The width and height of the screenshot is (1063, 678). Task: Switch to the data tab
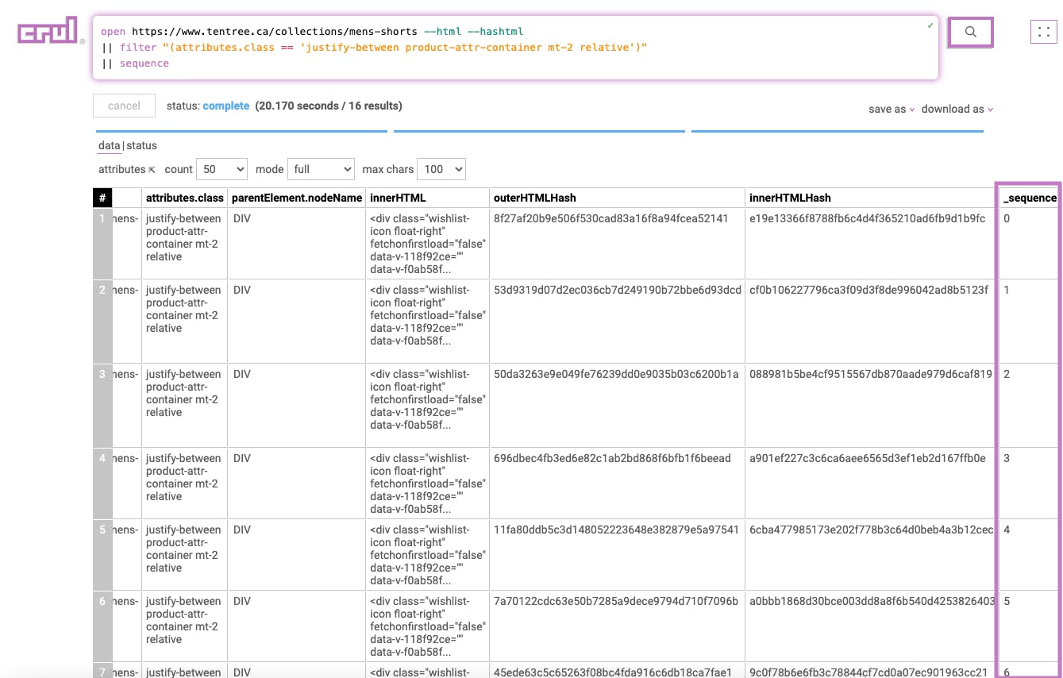pyautogui.click(x=109, y=145)
